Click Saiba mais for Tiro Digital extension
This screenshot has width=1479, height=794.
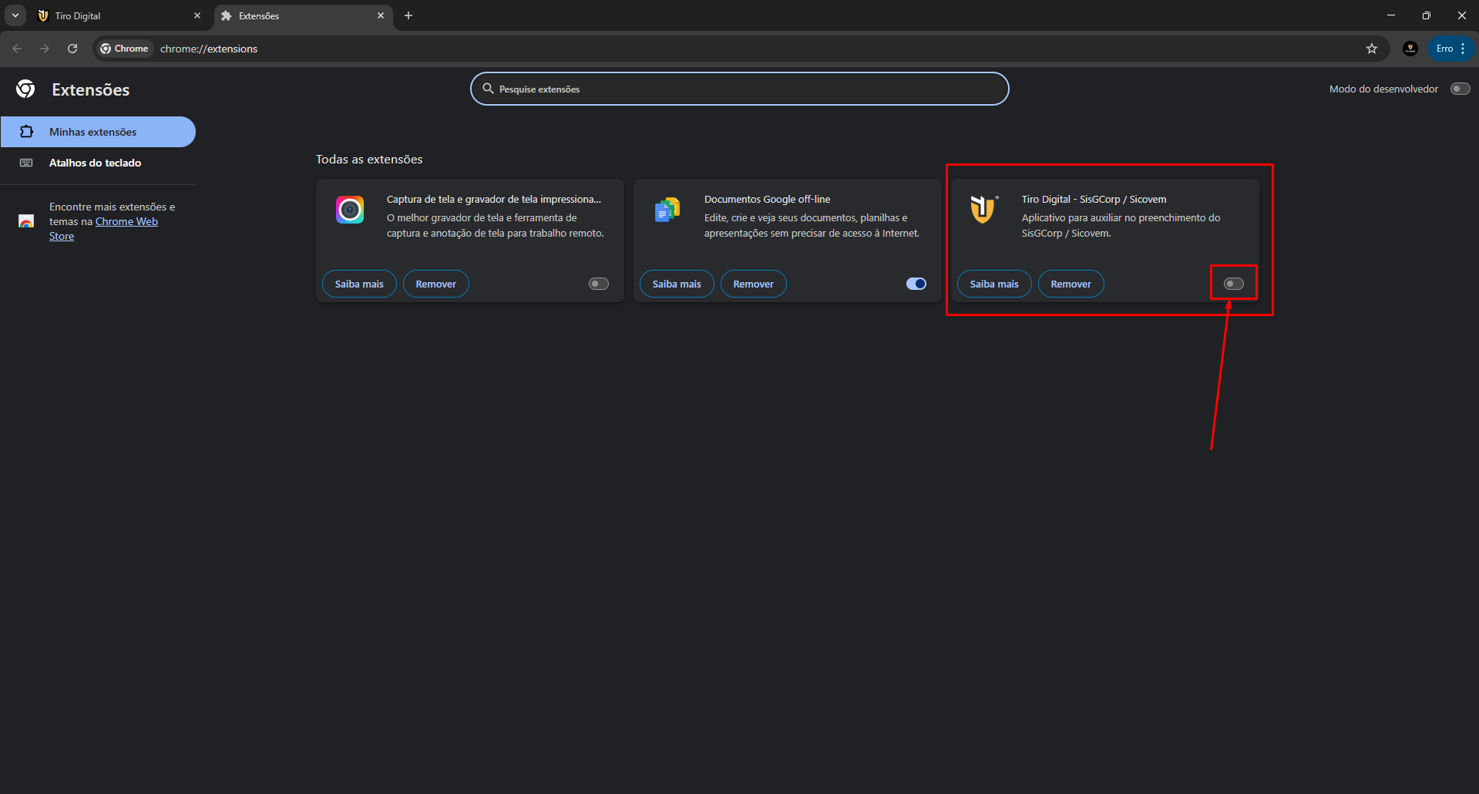[x=994, y=284]
